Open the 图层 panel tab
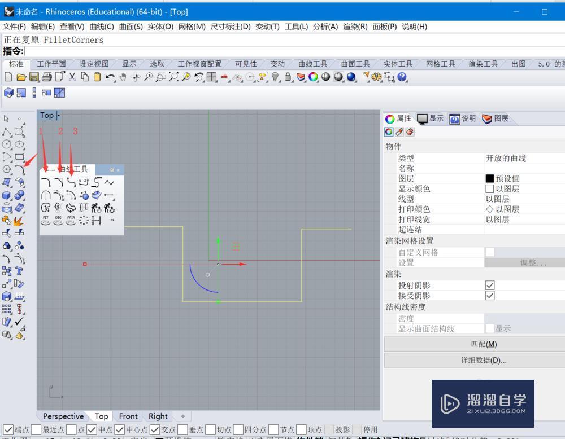 pos(496,118)
